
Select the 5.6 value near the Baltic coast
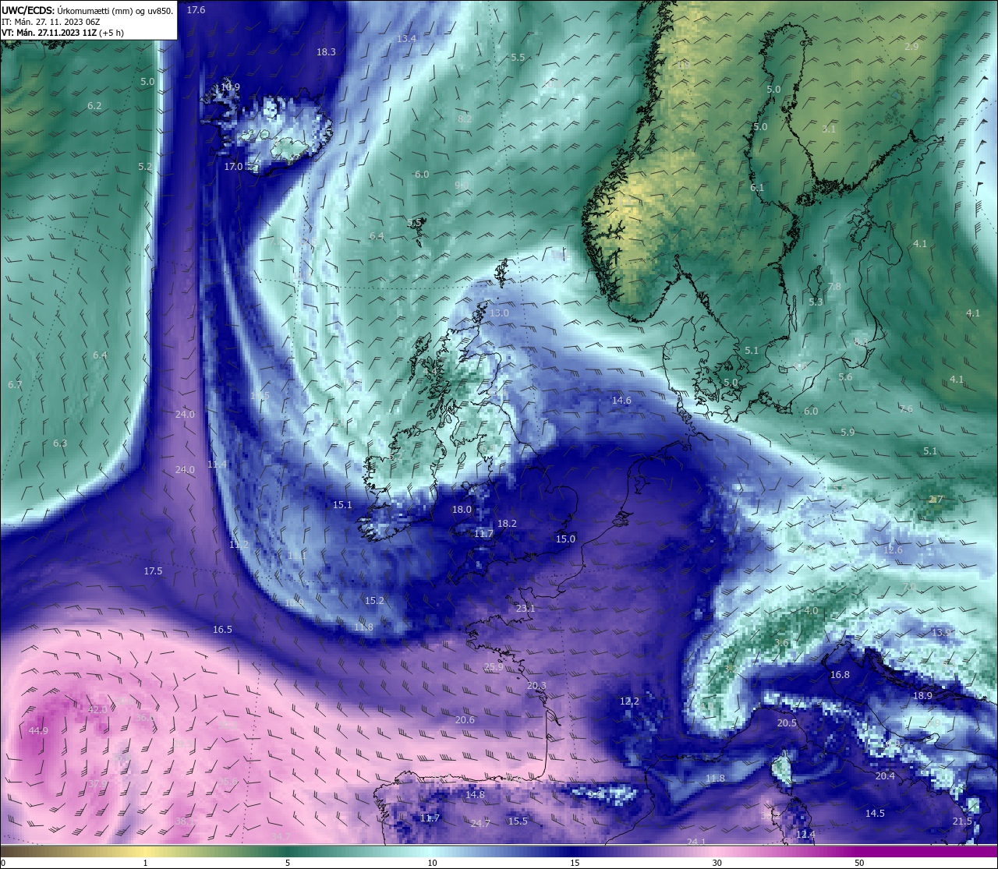pyautogui.click(x=845, y=377)
